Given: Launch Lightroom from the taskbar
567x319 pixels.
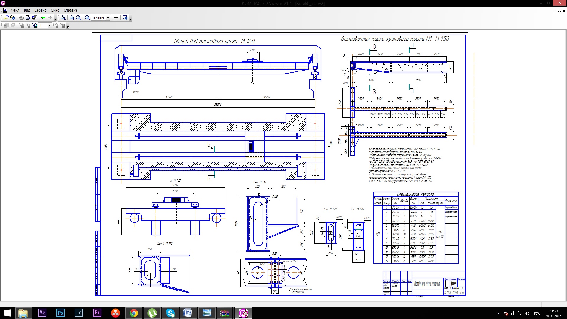Looking at the screenshot, I should click(79, 313).
